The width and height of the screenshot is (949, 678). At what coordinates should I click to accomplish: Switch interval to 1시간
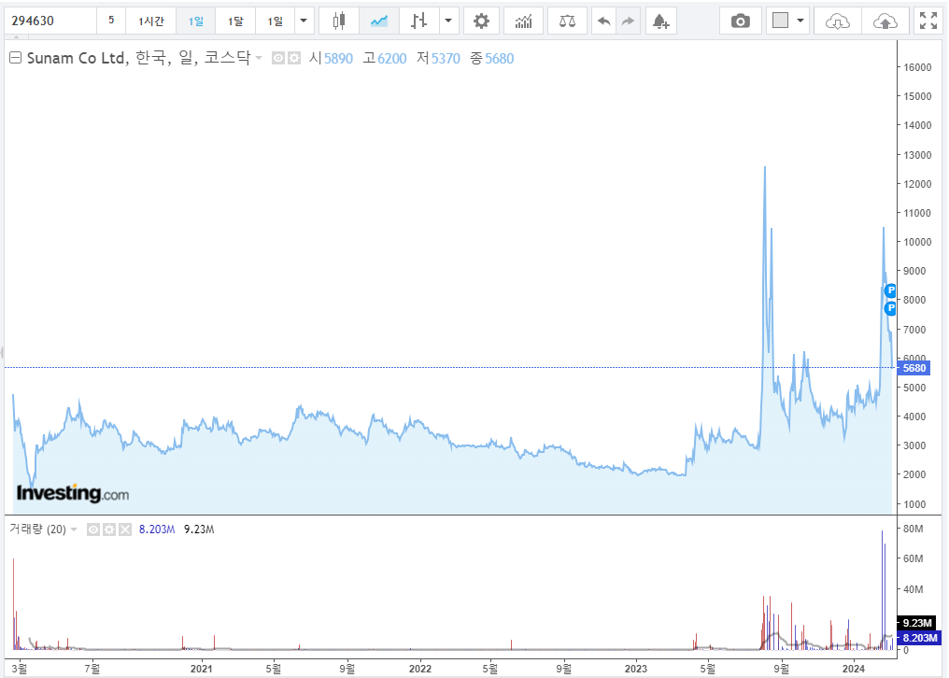(150, 21)
